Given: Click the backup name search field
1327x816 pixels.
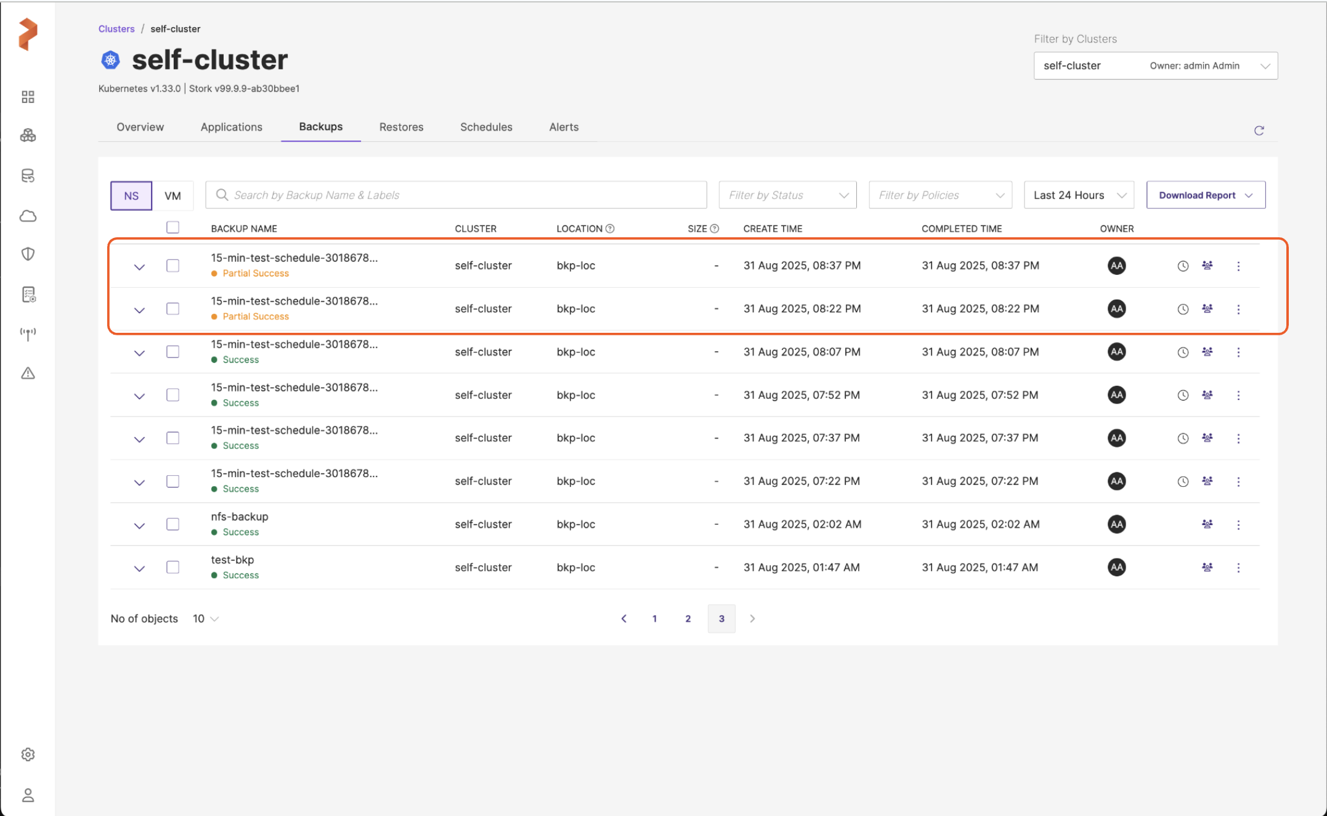Looking at the screenshot, I should click(x=456, y=195).
